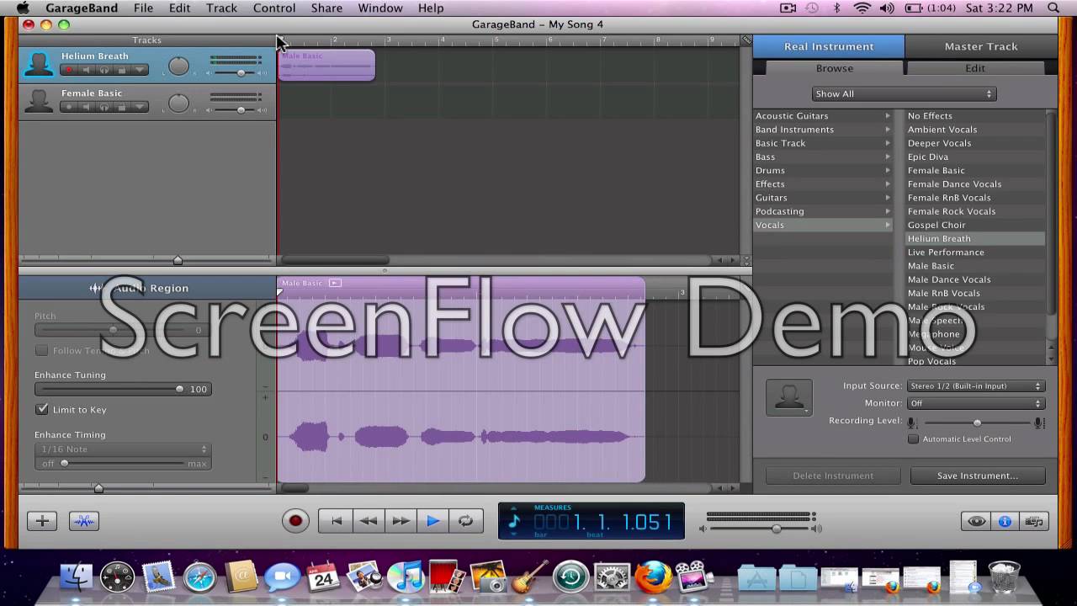Solo the Female Basic track
This screenshot has height=606, width=1077.
[104, 107]
